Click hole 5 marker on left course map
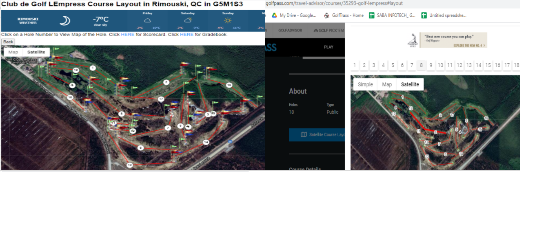546x242 pixels. coord(180,126)
